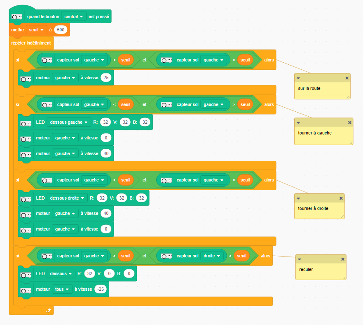Close the 'reculer' comment note
Screen dimensions: 363x325
coord(342,259)
